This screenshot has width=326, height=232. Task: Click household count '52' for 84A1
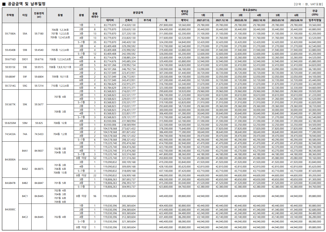pyautogui.click(x=95, y=158)
